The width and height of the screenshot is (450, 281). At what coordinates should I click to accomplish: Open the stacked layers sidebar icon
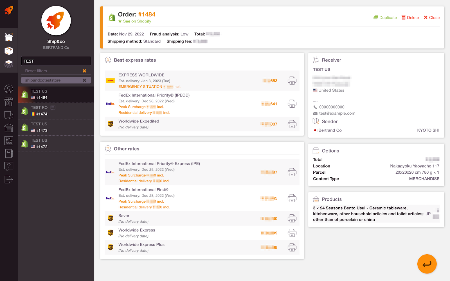point(9,64)
